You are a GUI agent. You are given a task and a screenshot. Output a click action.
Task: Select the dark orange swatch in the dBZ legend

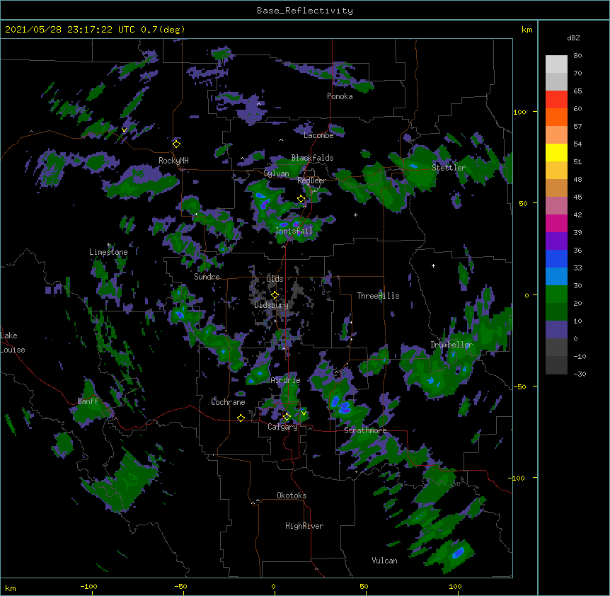556,117
